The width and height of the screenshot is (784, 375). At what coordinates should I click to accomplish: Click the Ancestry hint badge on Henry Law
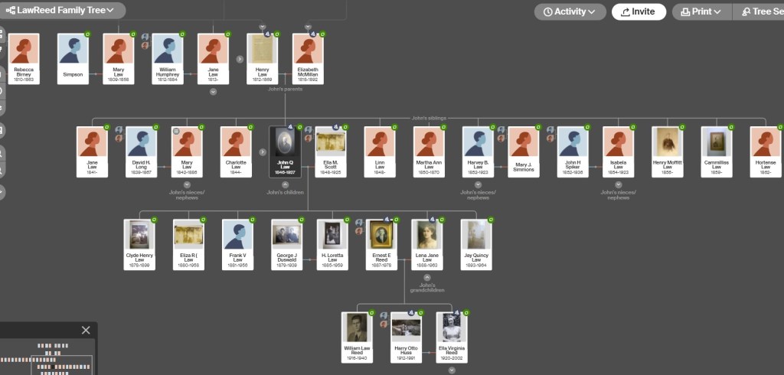point(267,34)
